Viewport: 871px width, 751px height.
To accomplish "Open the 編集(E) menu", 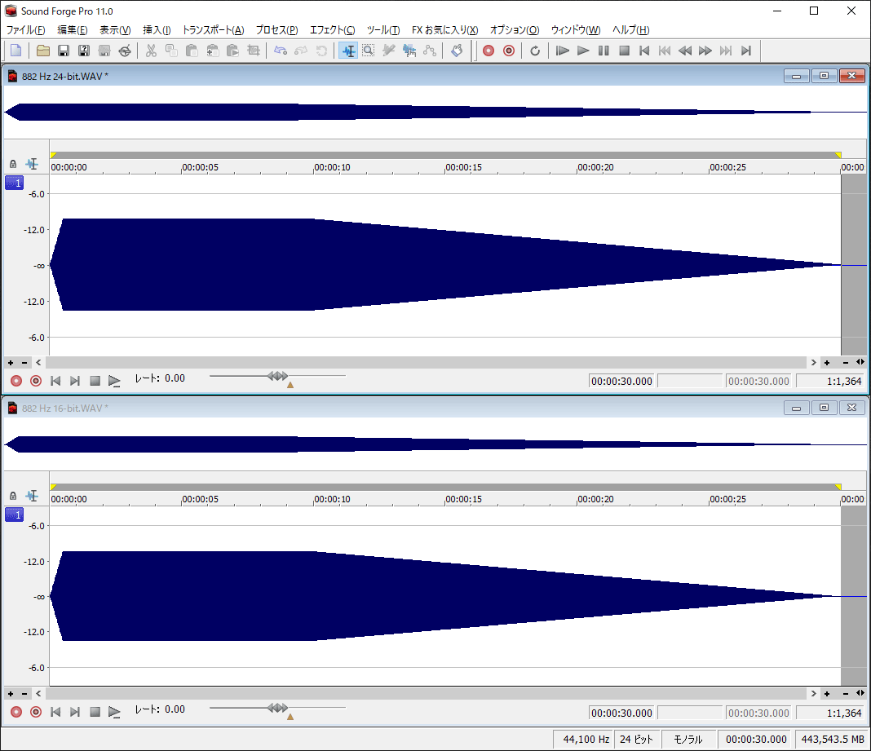I will (x=73, y=30).
